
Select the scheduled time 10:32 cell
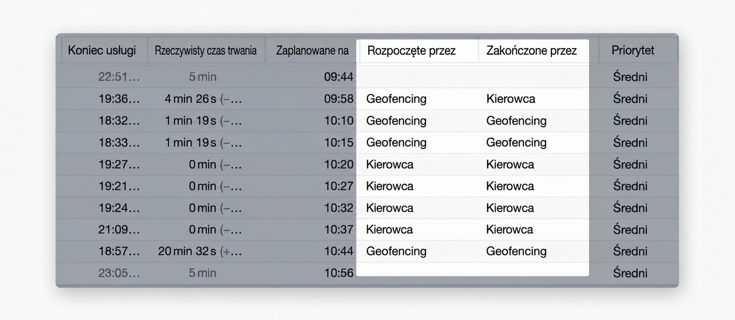[x=338, y=208]
